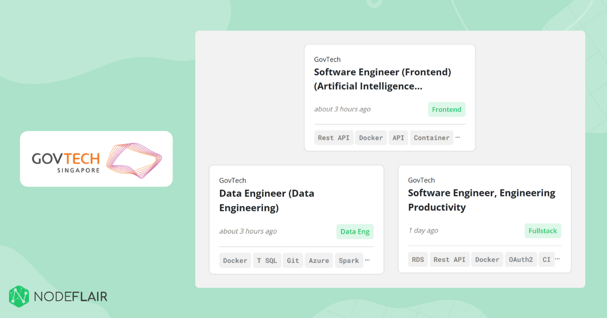
Task: Select the green Frontend category badge
Action: click(x=446, y=109)
